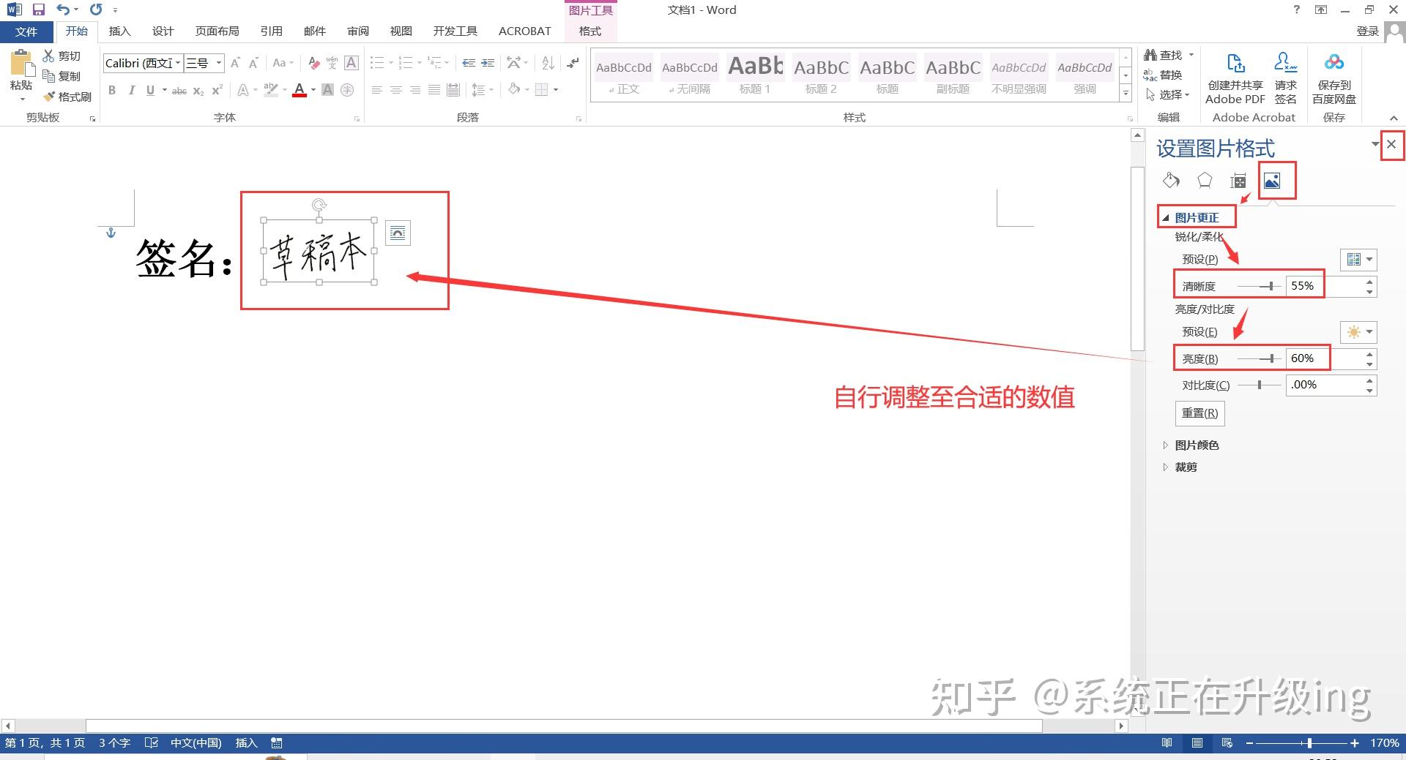Click Create and Share Adobe PDF icon
This screenshot has height=760, width=1406.
tap(1235, 78)
